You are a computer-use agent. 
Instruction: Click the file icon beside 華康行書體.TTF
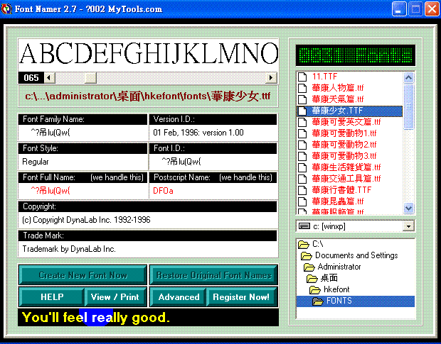click(302, 190)
